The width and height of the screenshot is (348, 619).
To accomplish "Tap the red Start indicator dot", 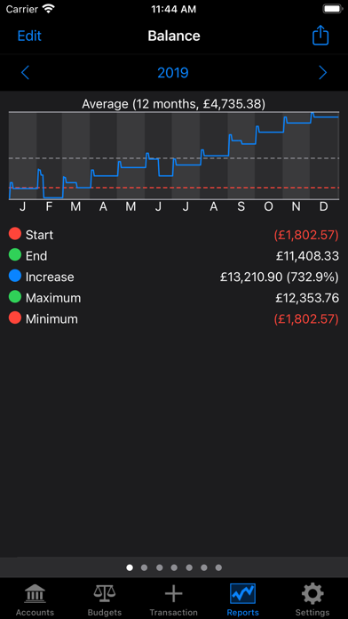I will [x=15, y=234].
